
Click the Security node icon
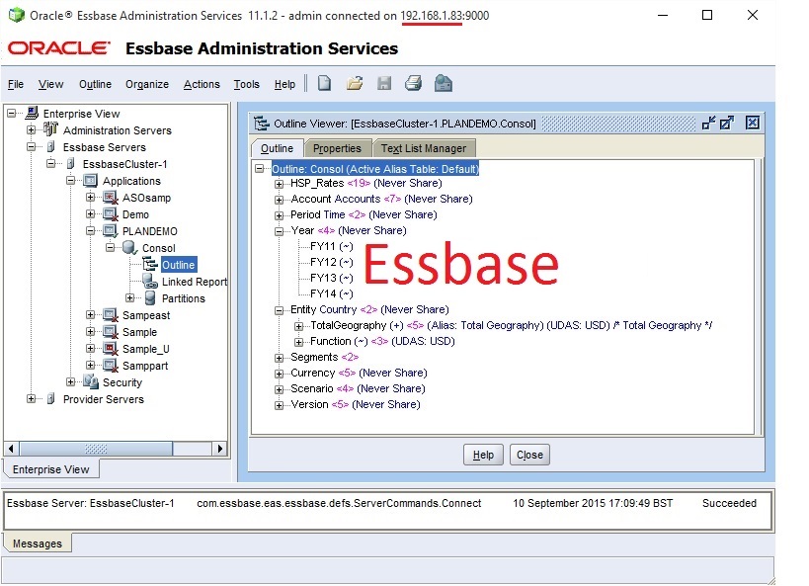point(90,382)
